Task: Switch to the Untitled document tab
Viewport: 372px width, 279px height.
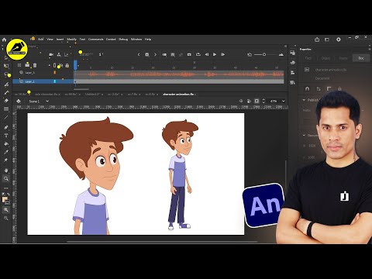Action: [92, 95]
